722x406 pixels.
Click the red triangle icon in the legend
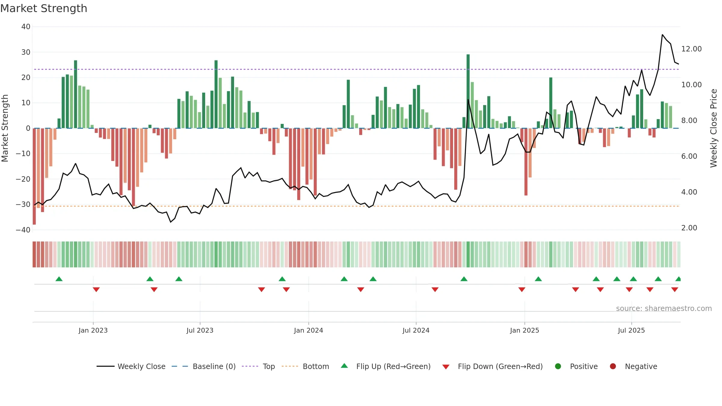coord(446,367)
